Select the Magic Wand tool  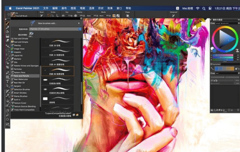tap(7, 59)
